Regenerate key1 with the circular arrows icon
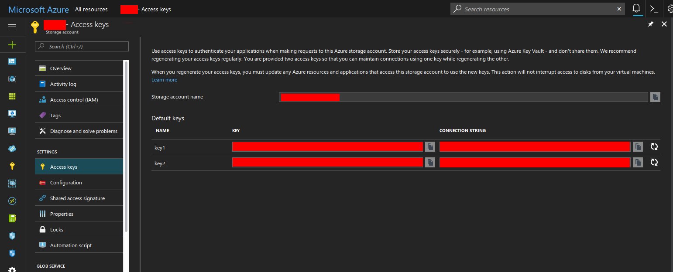The image size is (673, 272). (x=654, y=146)
